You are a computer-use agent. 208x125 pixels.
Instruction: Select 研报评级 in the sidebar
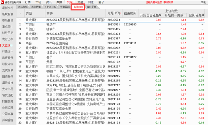7,64
